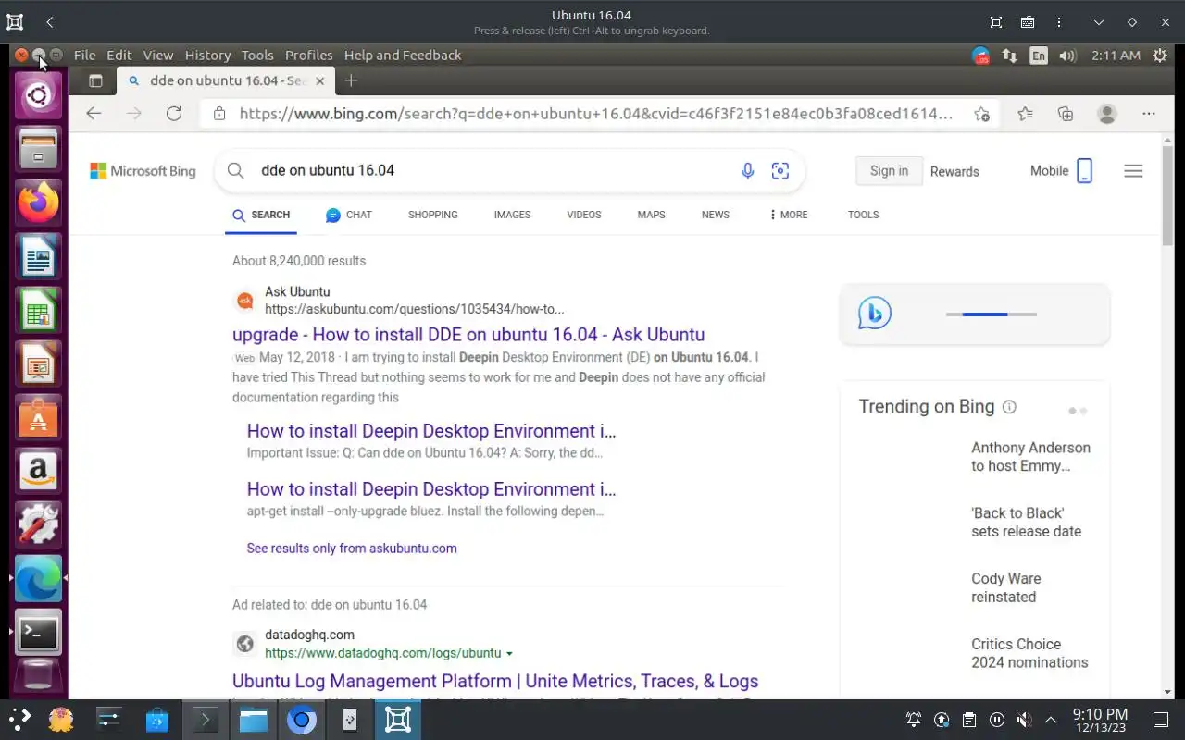Click the browser address bar URL
Screen dimensions: 1185x740
(596, 114)
